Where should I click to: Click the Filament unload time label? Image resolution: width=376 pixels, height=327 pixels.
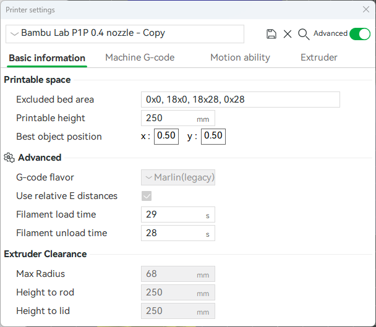coord(62,233)
